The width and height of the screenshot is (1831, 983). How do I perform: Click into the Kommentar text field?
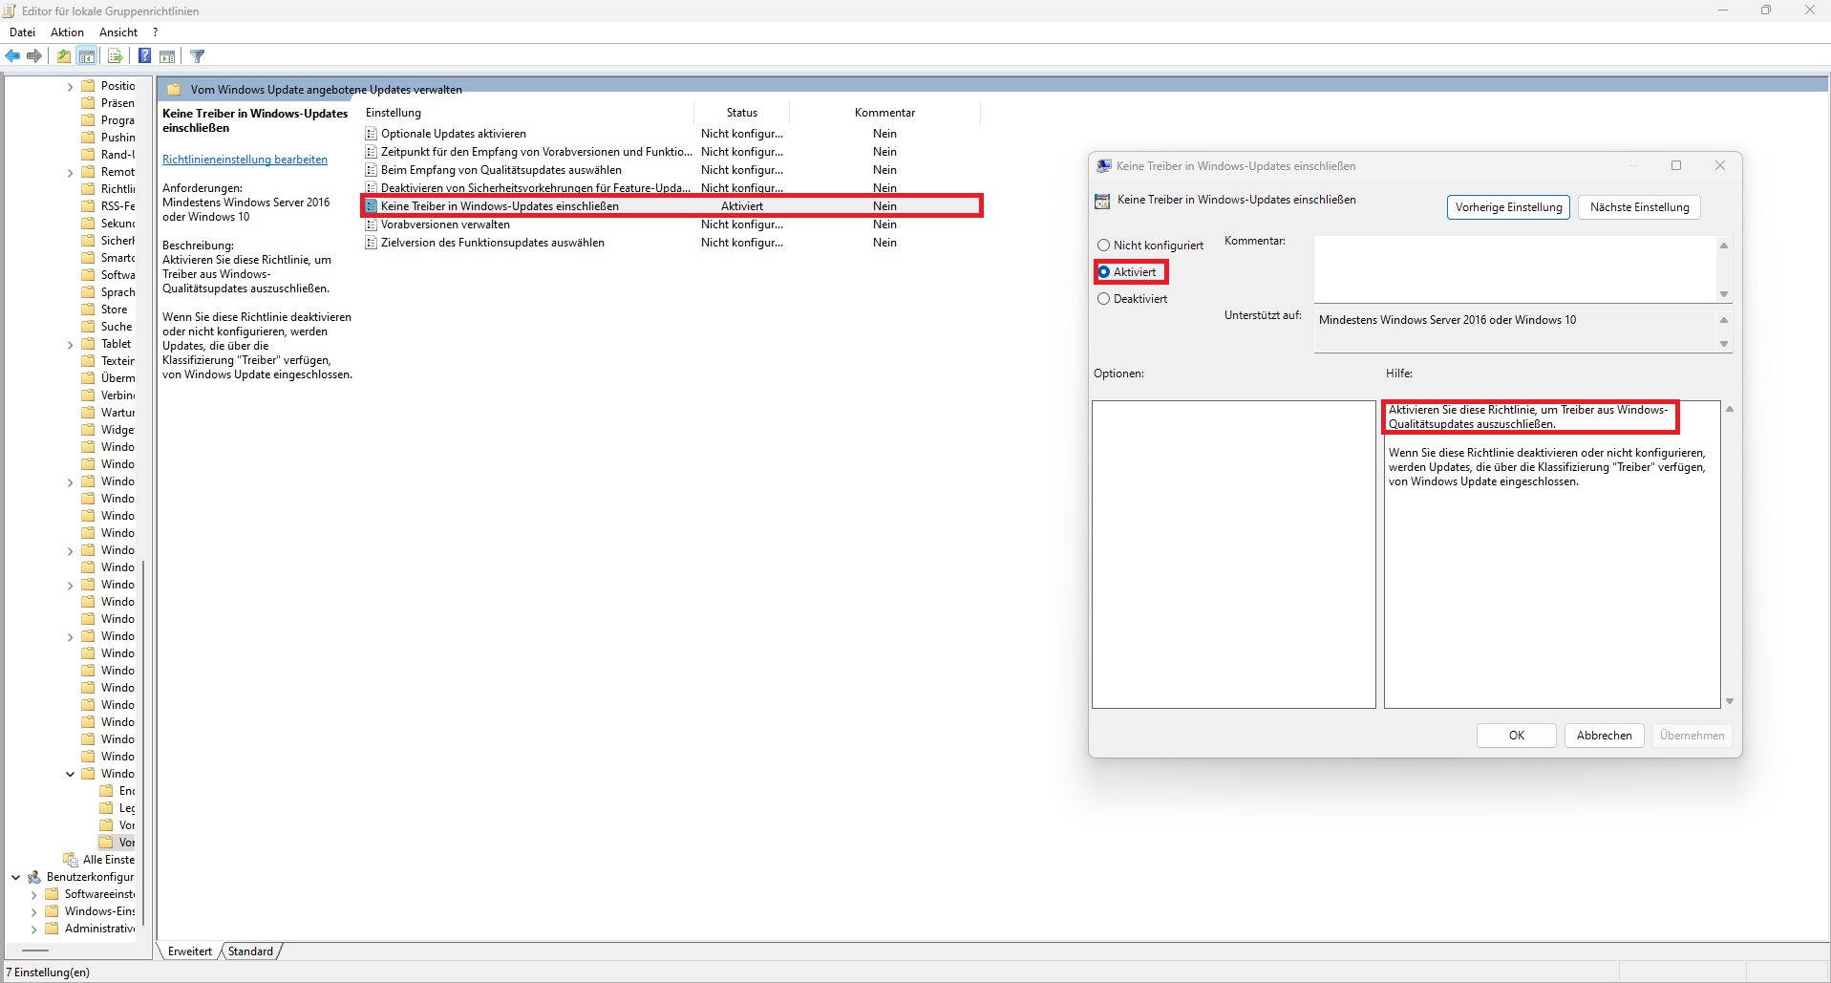click(x=1515, y=269)
